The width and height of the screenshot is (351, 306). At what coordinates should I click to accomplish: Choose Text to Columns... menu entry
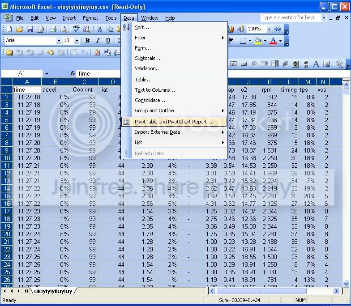click(x=175, y=90)
